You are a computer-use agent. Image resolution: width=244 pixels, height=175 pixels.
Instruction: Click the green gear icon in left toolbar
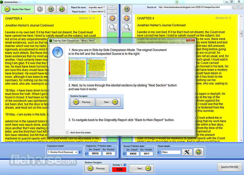pos(62,9)
